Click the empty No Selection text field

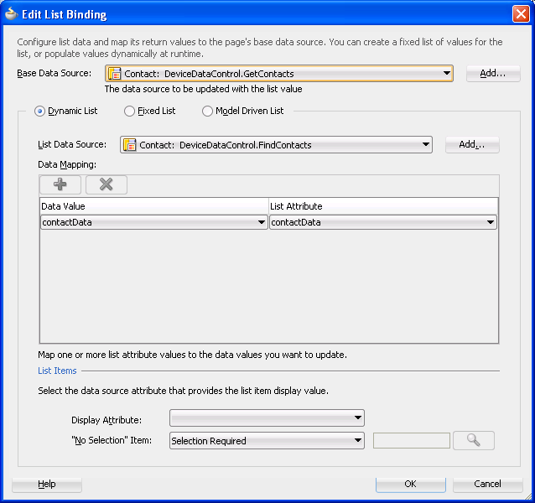pos(412,441)
